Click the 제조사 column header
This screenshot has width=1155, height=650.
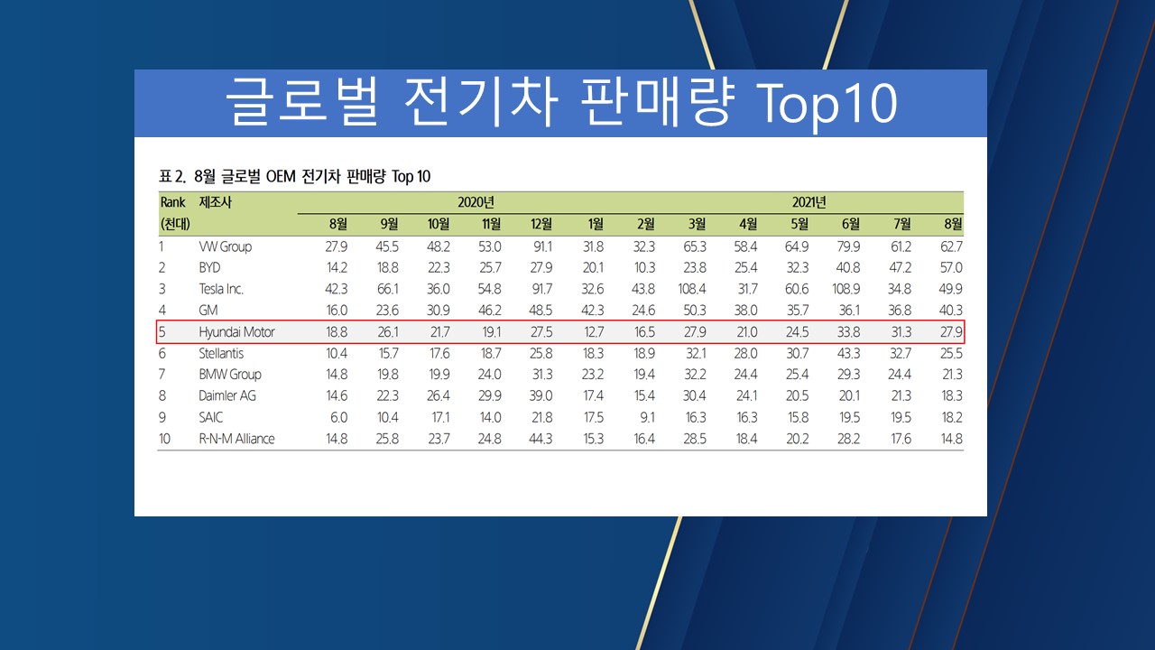click(215, 202)
